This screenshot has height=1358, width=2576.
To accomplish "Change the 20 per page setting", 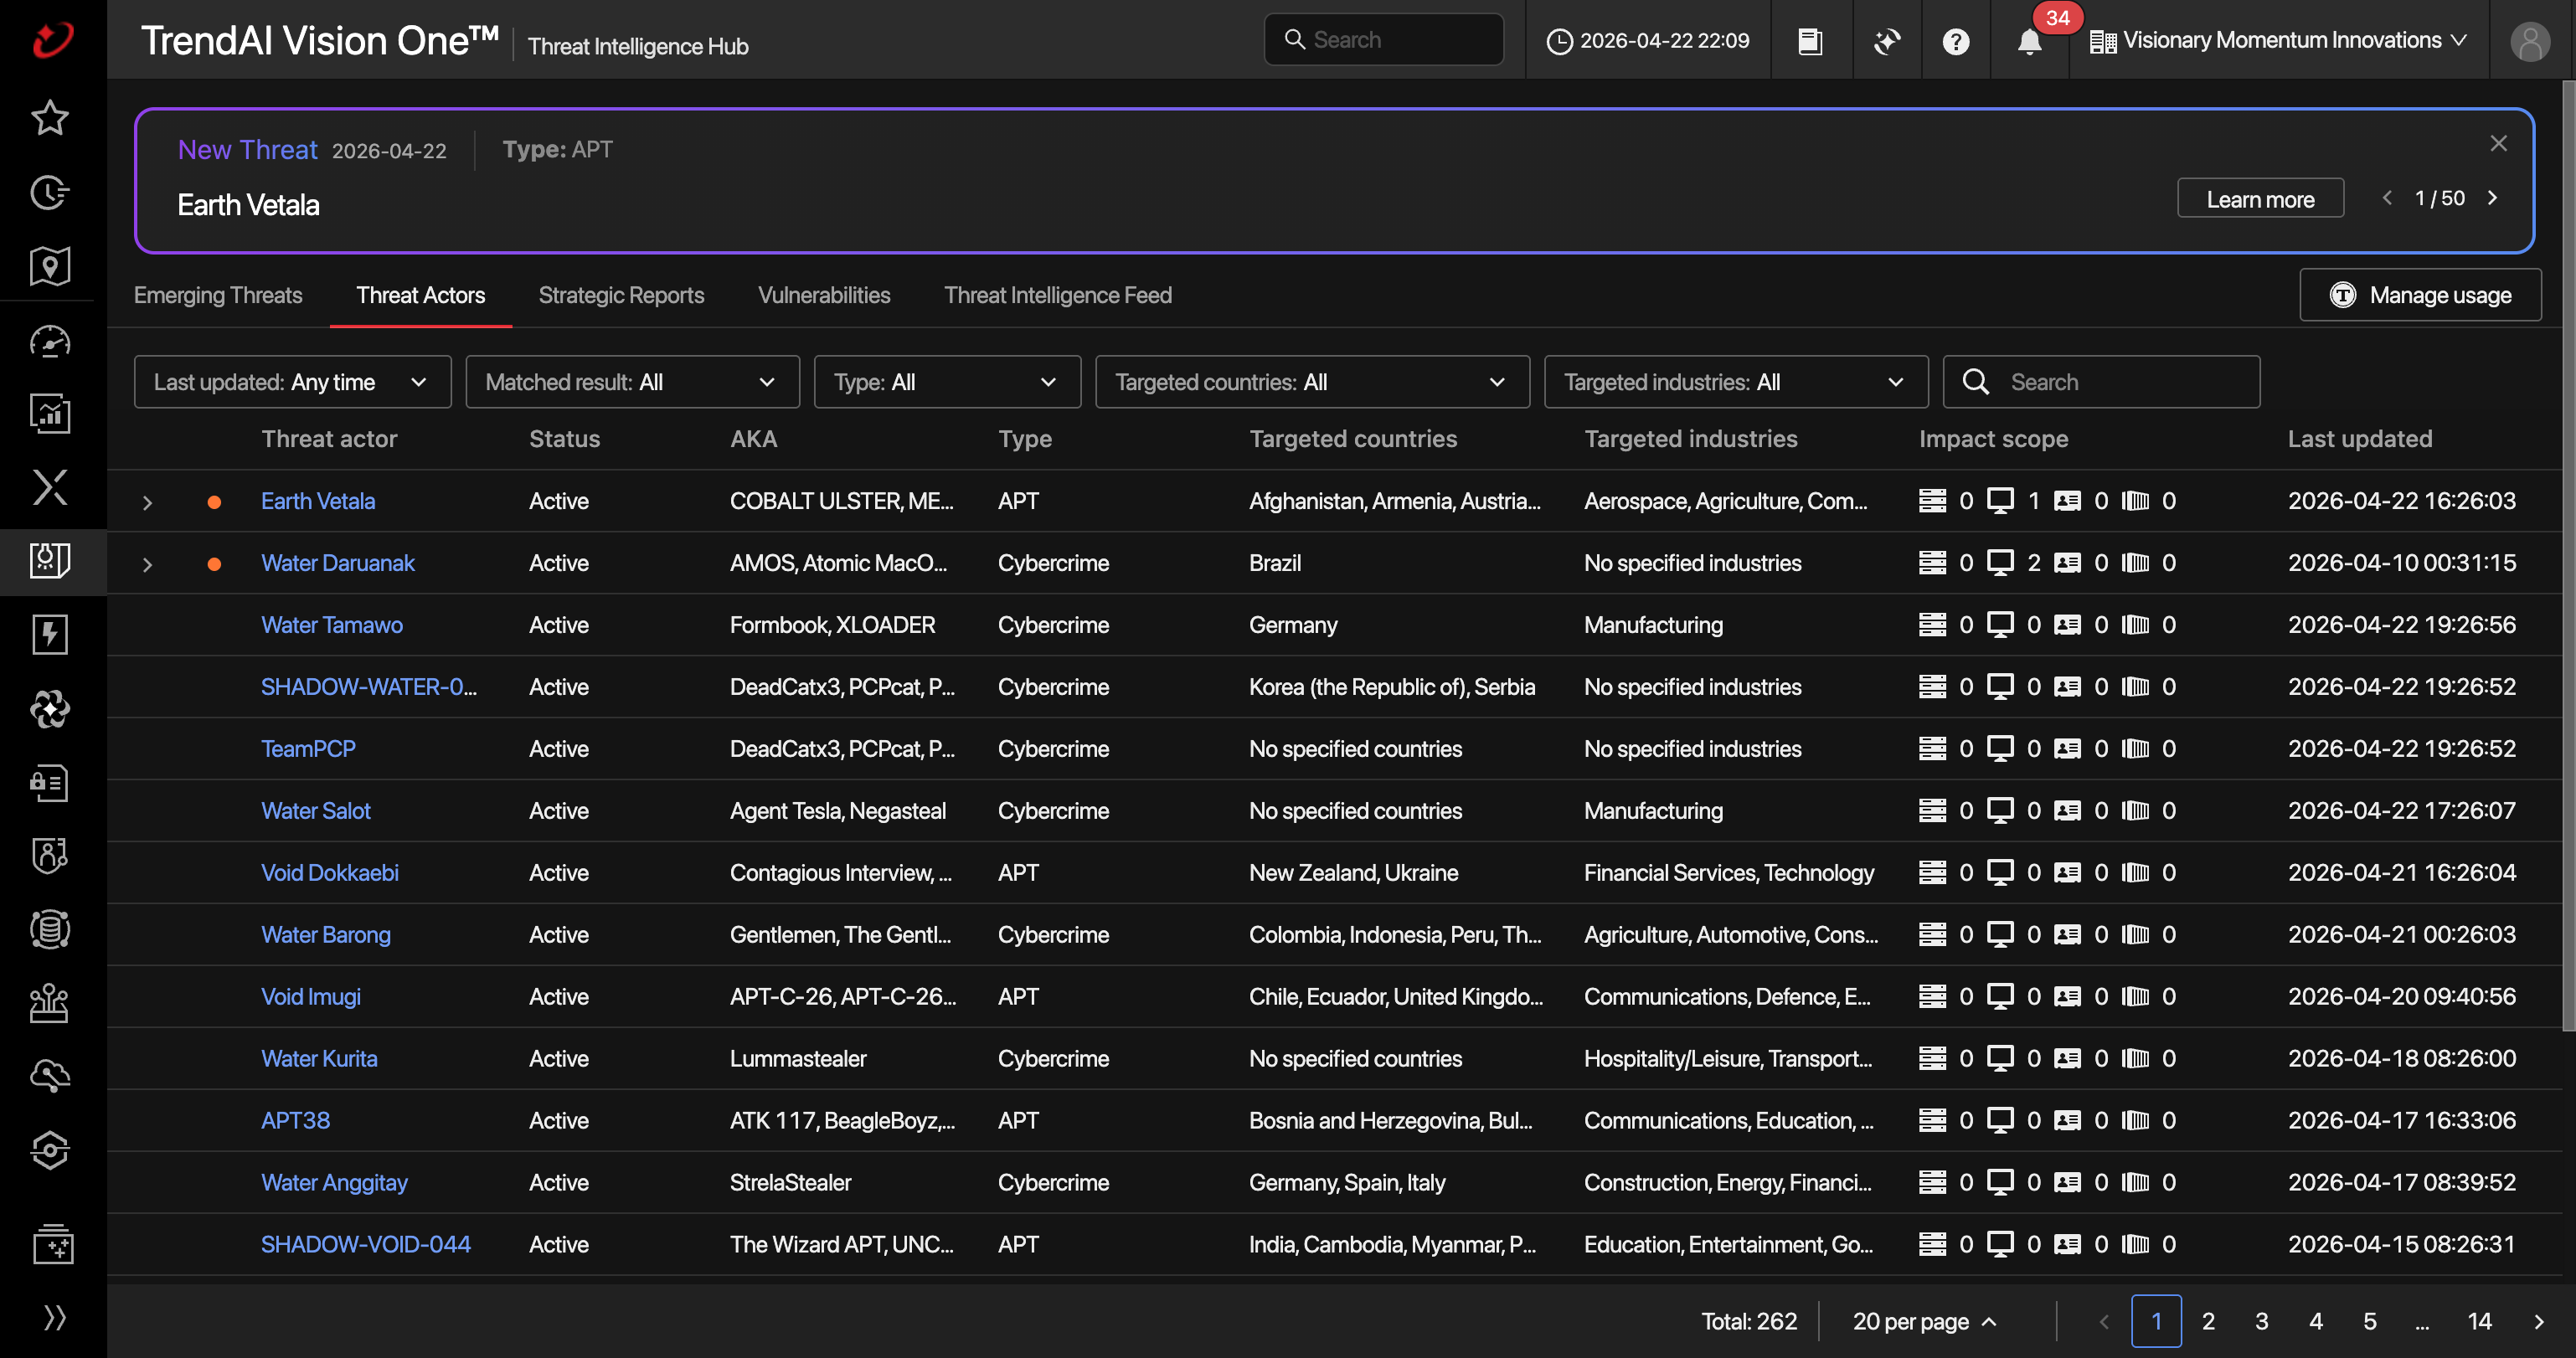I will [x=1925, y=1322].
